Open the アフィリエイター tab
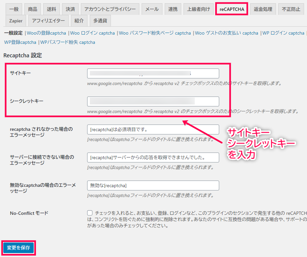307x257 pixels. click(49, 21)
